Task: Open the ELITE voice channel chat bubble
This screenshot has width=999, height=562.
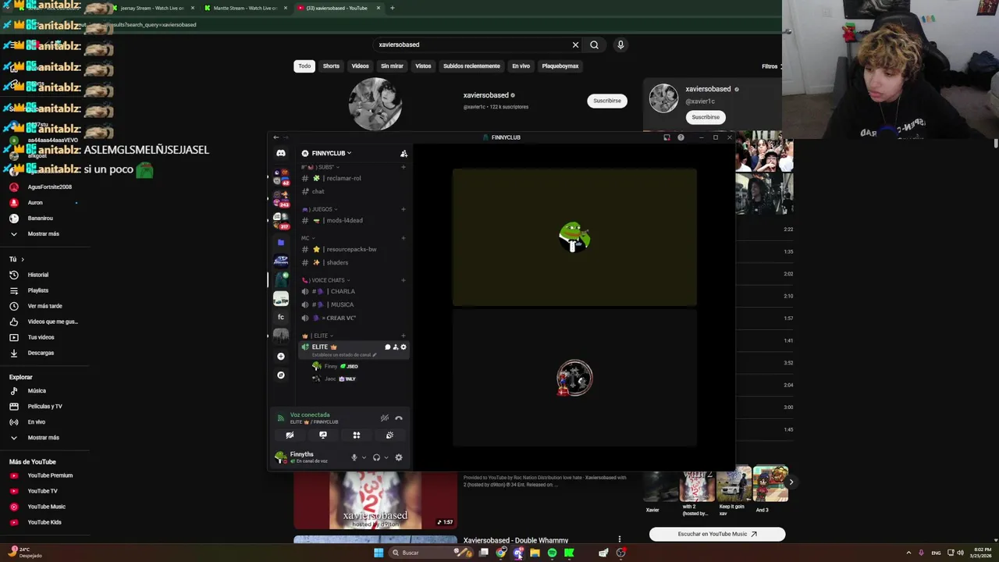Action: (387, 347)
